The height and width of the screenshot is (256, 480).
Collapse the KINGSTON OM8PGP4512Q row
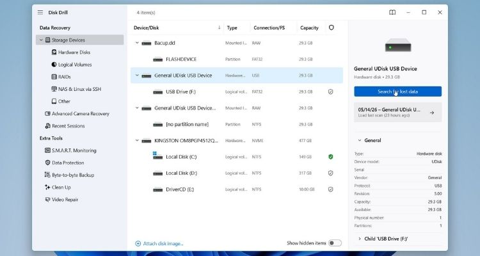pos(137,141)
